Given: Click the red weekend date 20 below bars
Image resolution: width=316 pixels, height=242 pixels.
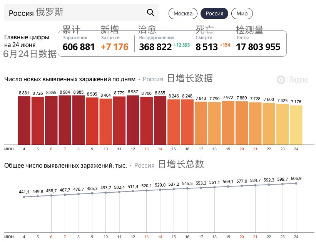Looking at the screenshot, I should tap(241, 148).
